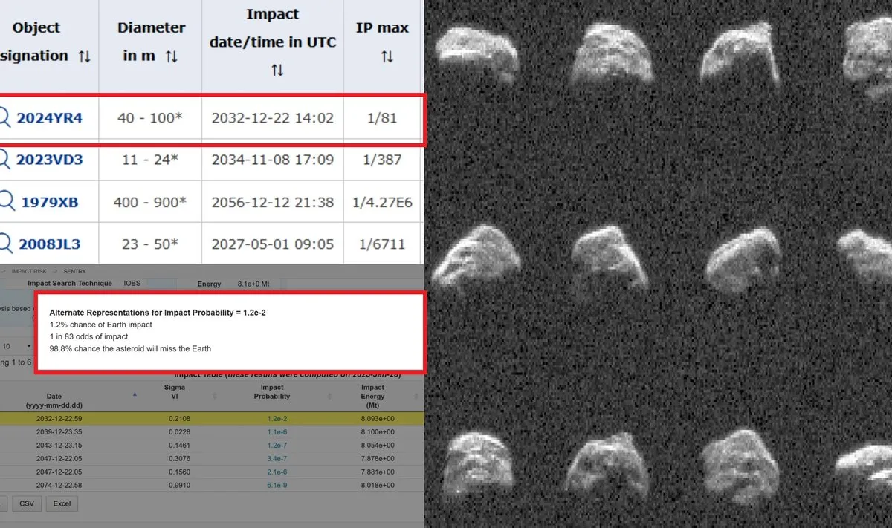Select the highlighted 2032-12-22.59 row
This screenshot has width=892, height=528.
pyautogui.click(x=113, y=419)
